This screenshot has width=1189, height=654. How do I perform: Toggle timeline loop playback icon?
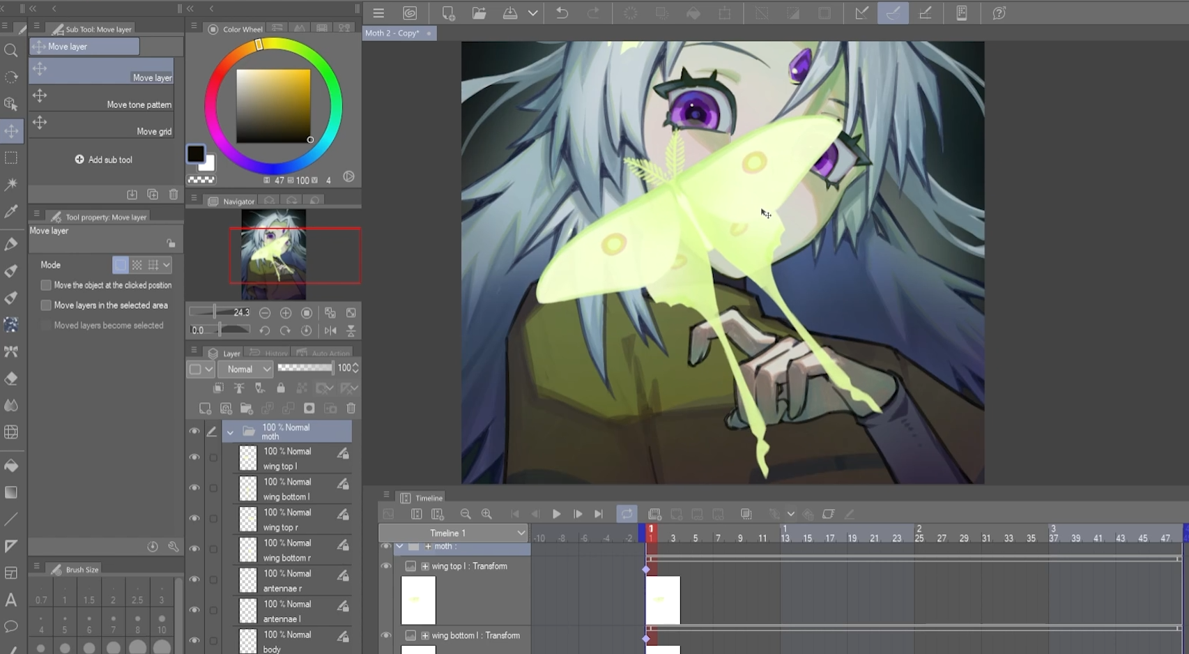[627, 514]
